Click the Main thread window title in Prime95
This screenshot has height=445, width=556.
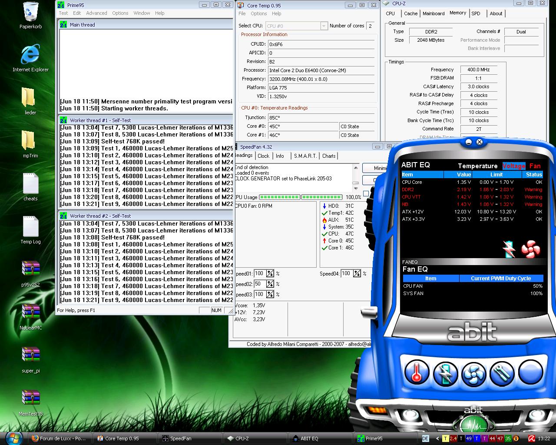click(x=82, y=25)
